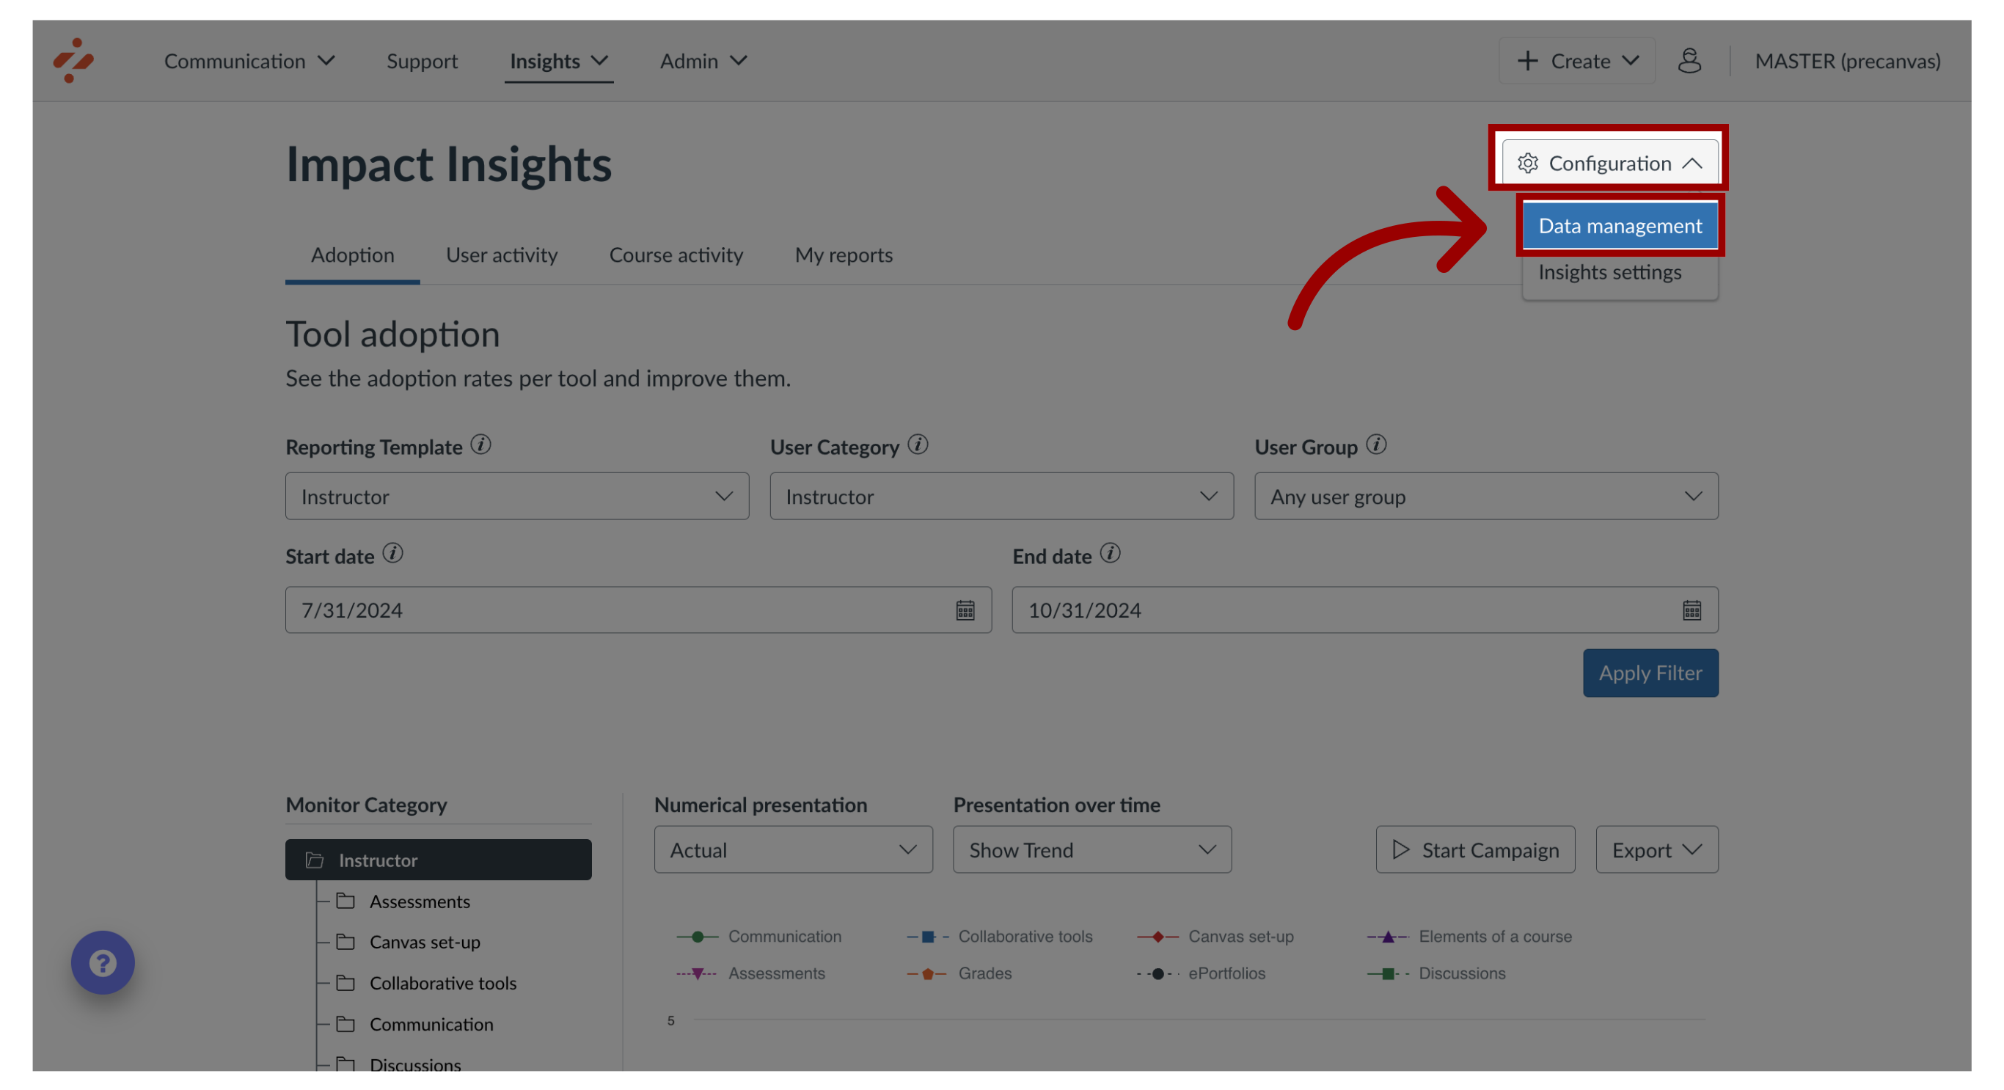Go to Support in top navigation

point(422,61)
